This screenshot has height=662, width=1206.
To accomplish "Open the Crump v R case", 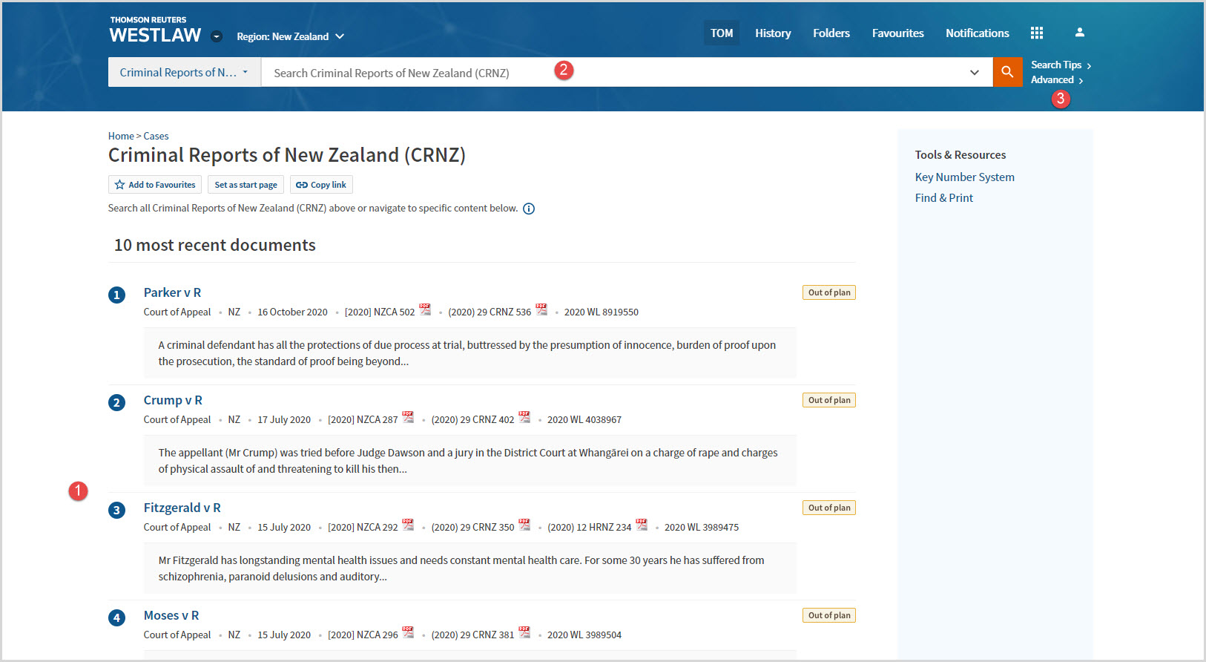I will pos(173,400).
